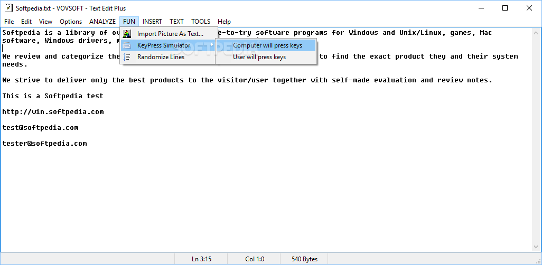Click the line starting 'We strive to deliver'
This screenshot has width=542, height=265.
[248, 80]
